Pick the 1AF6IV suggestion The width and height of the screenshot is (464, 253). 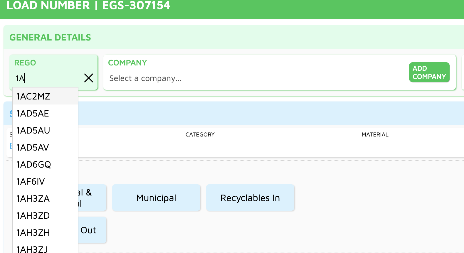pos(31,182)
